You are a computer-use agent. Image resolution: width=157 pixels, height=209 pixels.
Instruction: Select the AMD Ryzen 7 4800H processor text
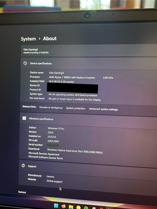tap(72, 77)
